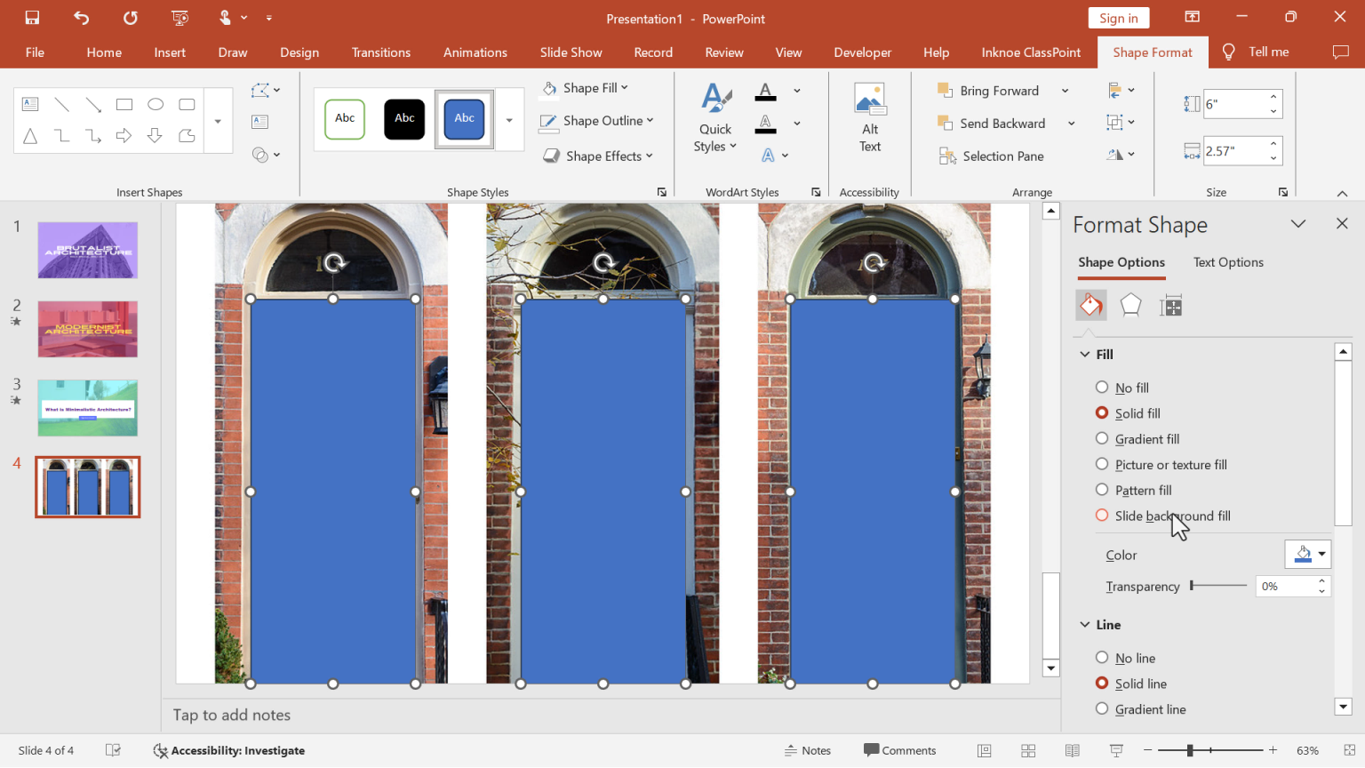Screen dimensions: 1365x768
Task: Select the Rectangle shape tool
Action: click(x=124, y=104)
